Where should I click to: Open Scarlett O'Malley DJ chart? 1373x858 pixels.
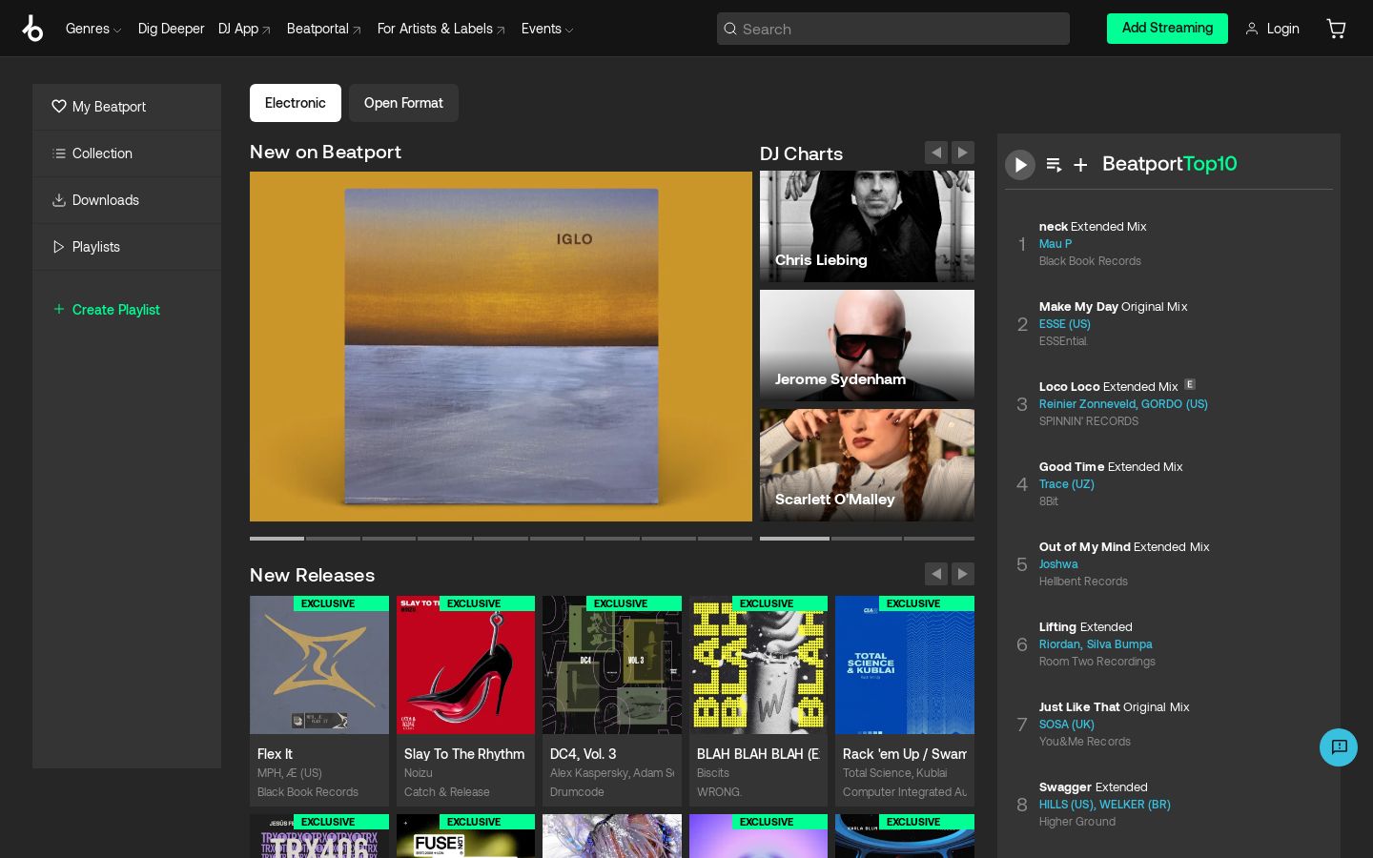point(867,465)
